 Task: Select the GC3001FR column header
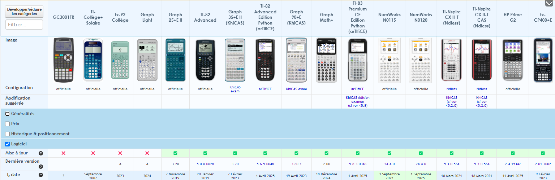[x=63, y=17]
